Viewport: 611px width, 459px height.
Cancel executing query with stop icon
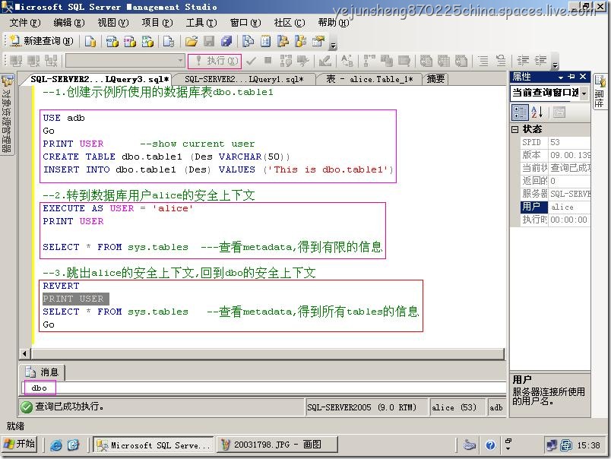pos(268,60)
